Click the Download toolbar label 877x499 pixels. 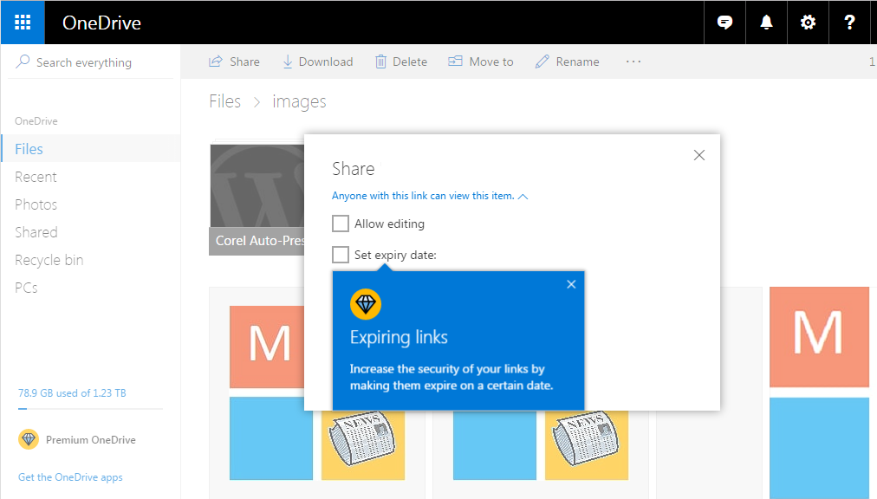pos(326,62)
